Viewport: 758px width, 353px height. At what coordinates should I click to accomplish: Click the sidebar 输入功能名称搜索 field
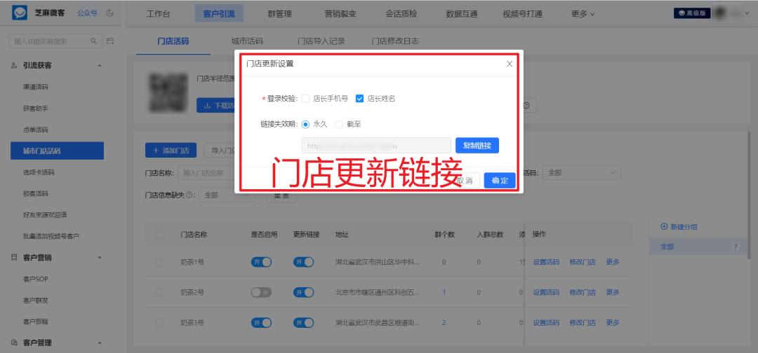coord(55,41)
